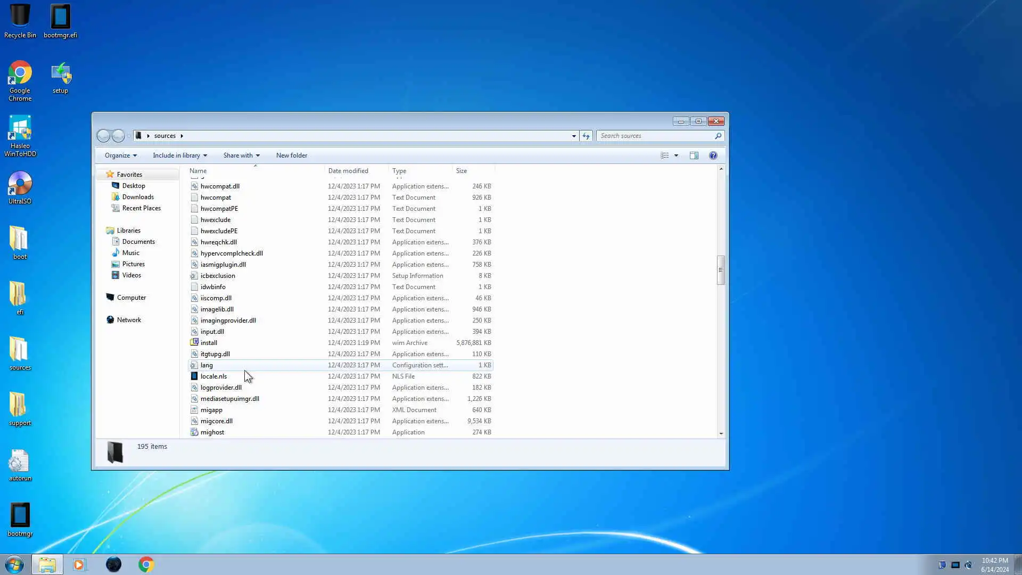The width and height of the screenshot is (1022, 575).
Task: Select the install wim archive file icon
Action: [194, 343]
